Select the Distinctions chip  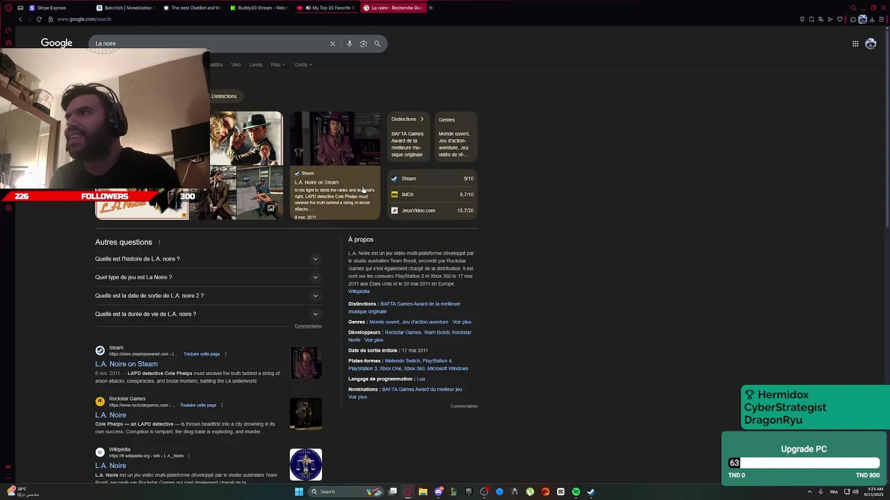coord(224,96)
